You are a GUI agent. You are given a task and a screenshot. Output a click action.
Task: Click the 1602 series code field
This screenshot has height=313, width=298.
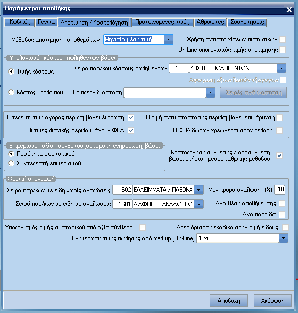coord(122,189)
